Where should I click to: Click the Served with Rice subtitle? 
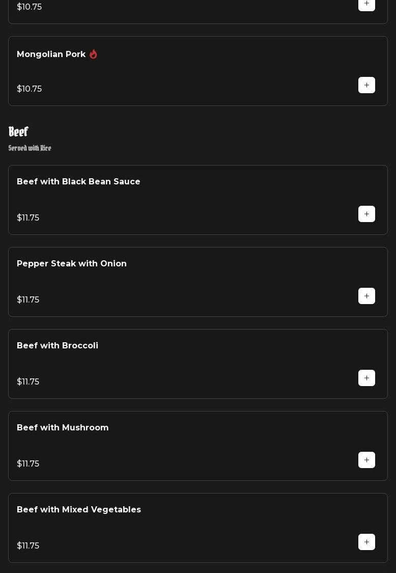coord(30,148)
